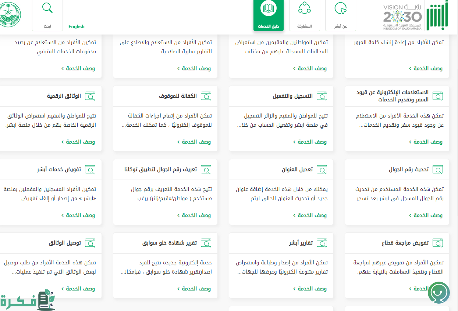Click the Absher logo
This screenshot has height=311, width=458.
click(x=437, y=15)
